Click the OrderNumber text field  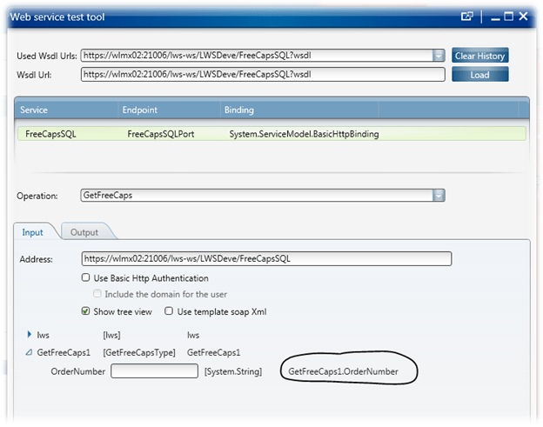[x=155, y=371]
